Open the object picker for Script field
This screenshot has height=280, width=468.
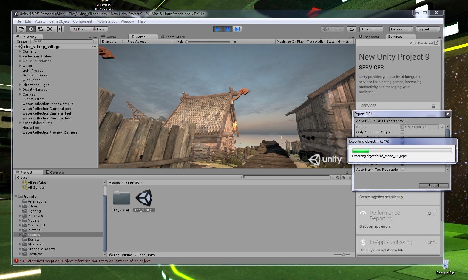(x=442, y=127)
